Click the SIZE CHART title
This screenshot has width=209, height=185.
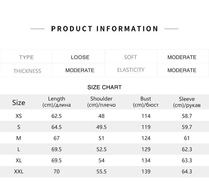(104, 87)
